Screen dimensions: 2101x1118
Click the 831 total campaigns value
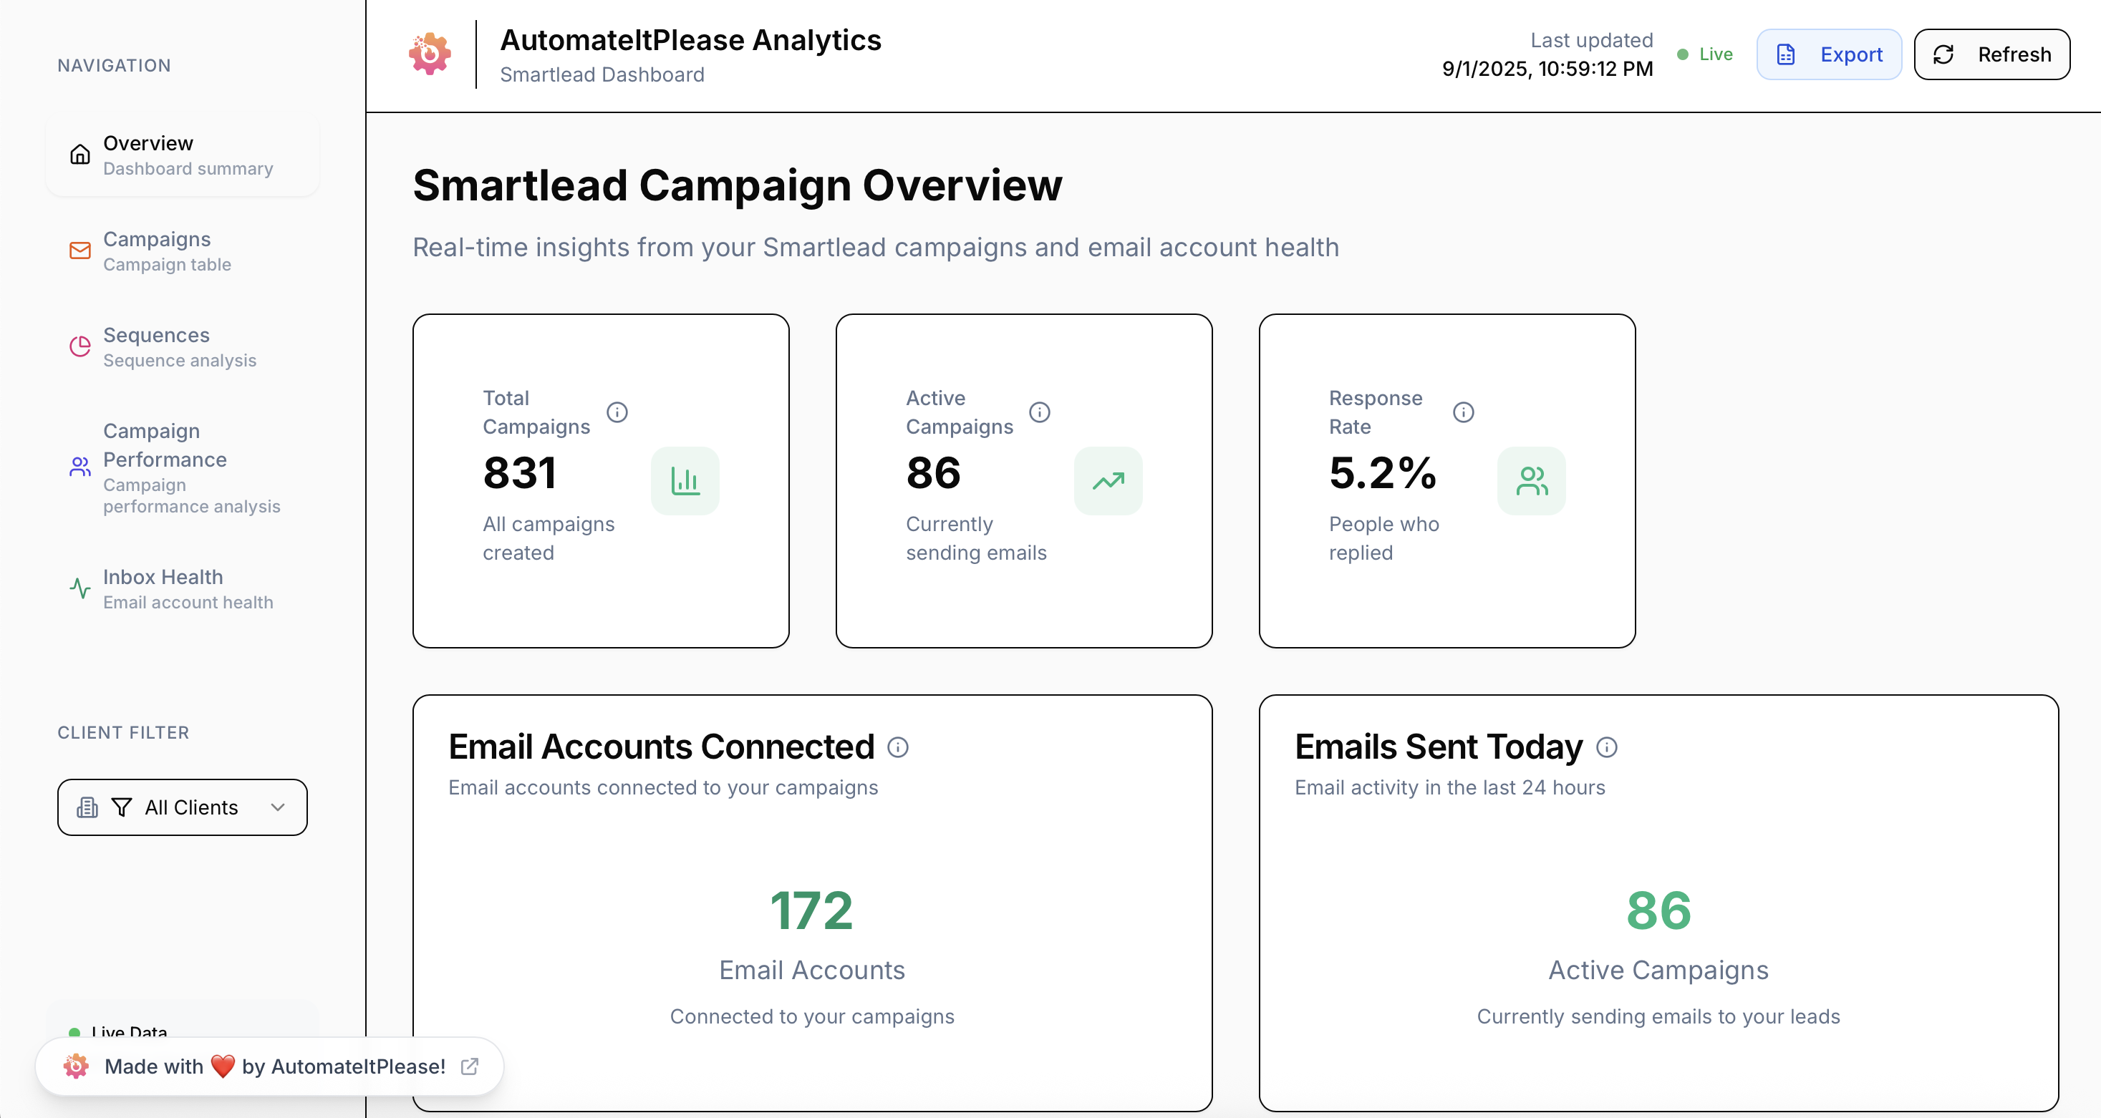pyautogui.click(x=520, y=473)
